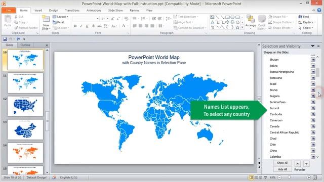Select slide 13 China map thumbnail

coord(25,129)
